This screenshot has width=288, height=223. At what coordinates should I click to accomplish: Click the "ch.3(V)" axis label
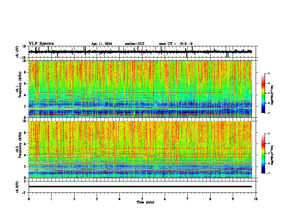click(x=17, y=187)
